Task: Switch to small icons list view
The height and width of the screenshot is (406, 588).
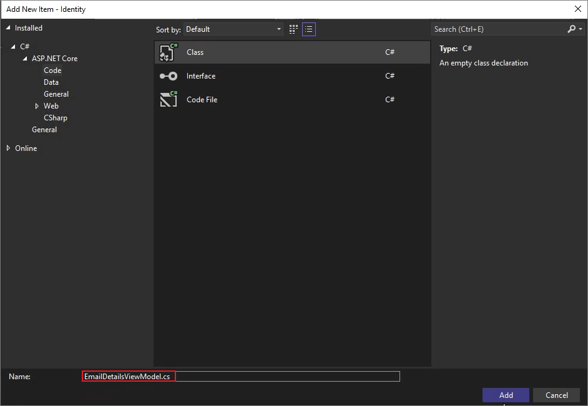Action: (309, 29)
